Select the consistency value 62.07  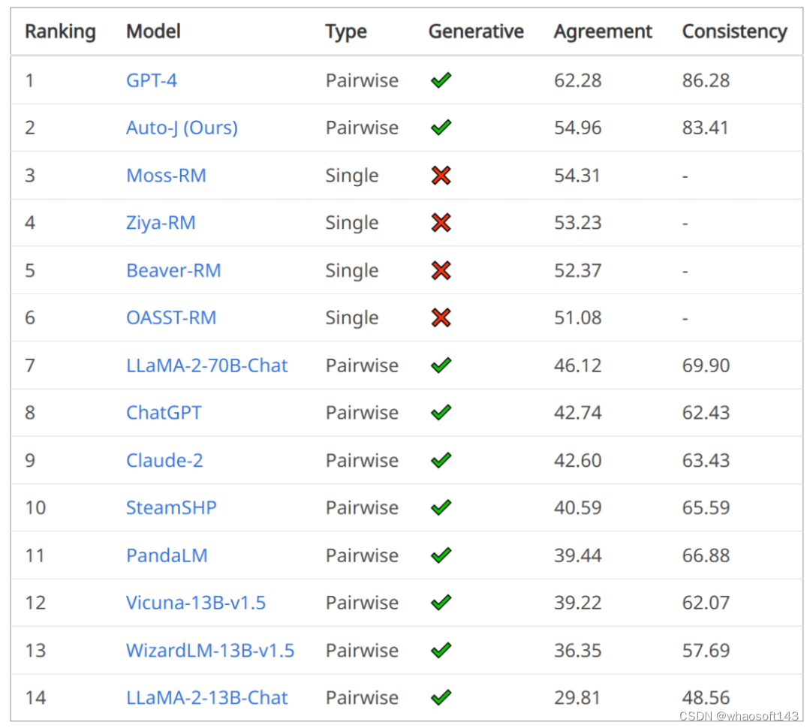[706, 603]
